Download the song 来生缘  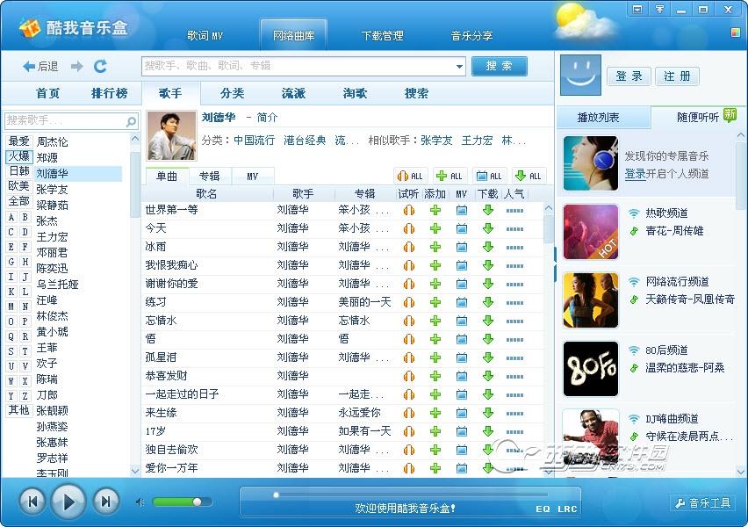click(487, 413)
